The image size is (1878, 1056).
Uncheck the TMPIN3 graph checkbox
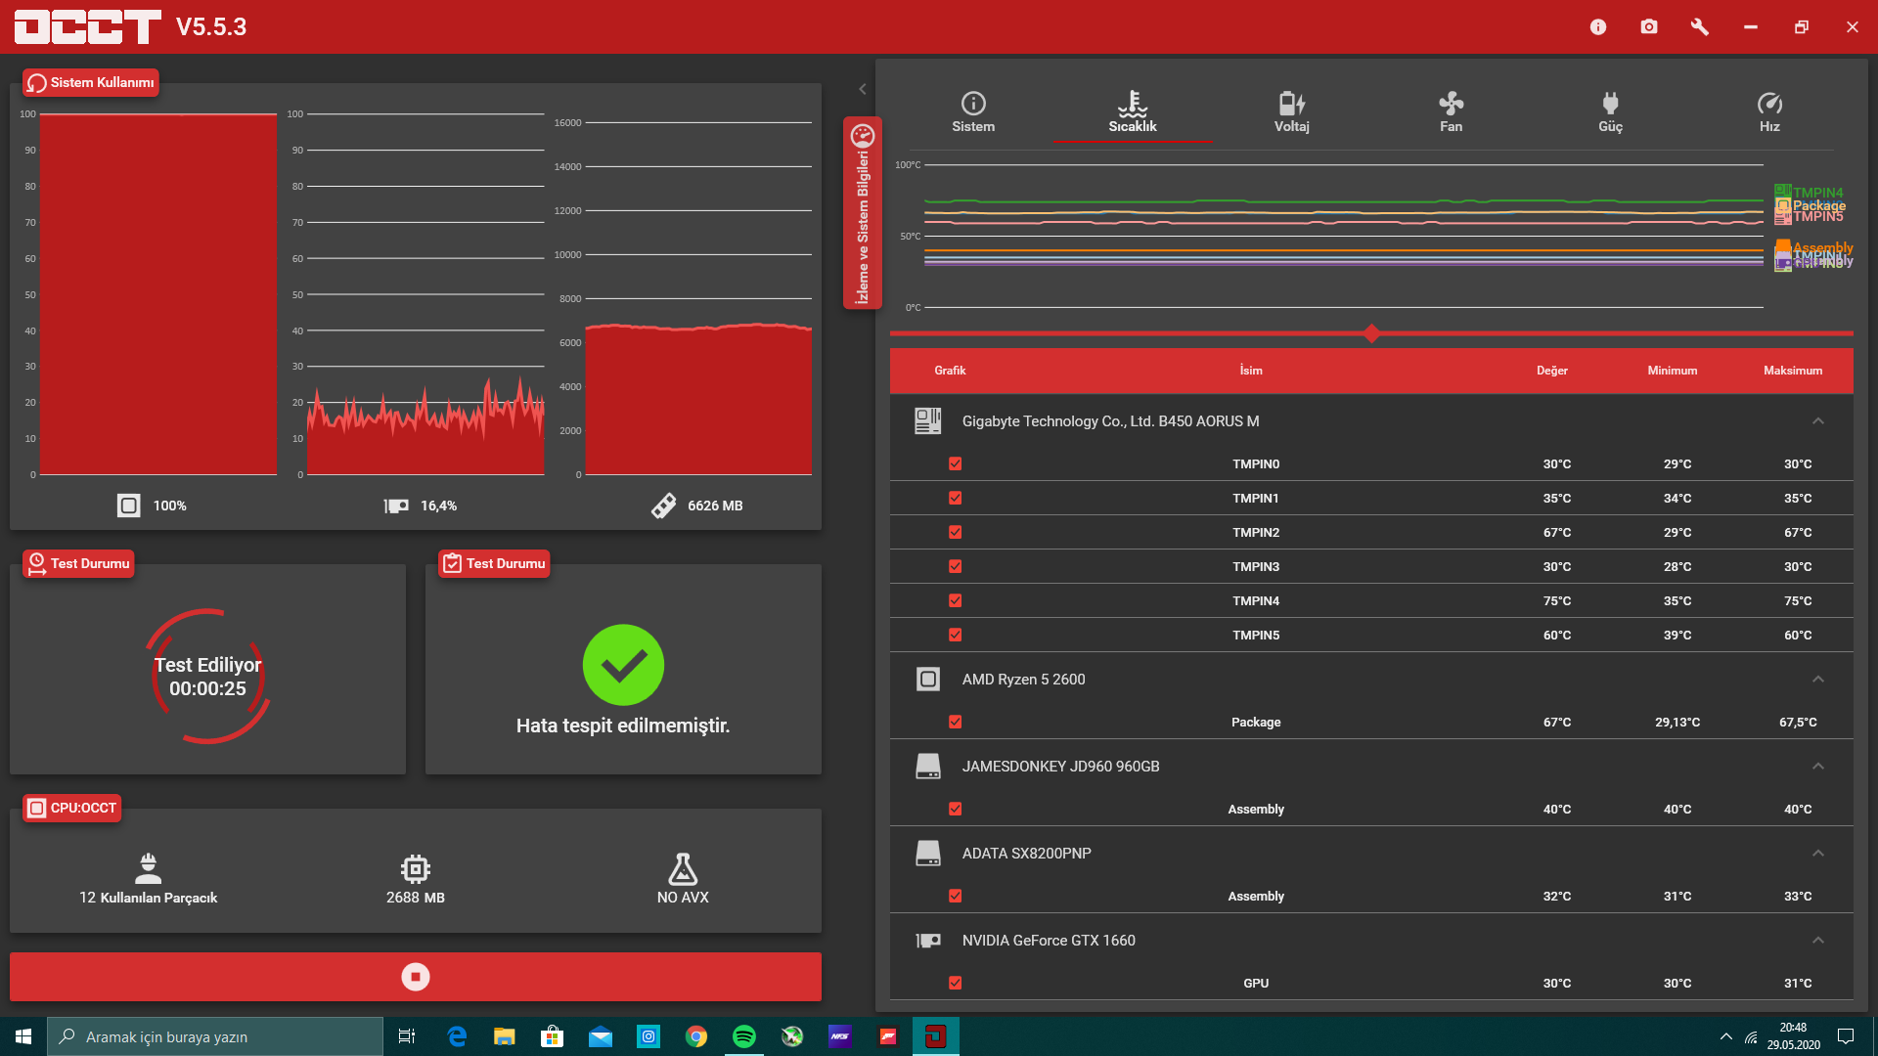coord(956,567)
